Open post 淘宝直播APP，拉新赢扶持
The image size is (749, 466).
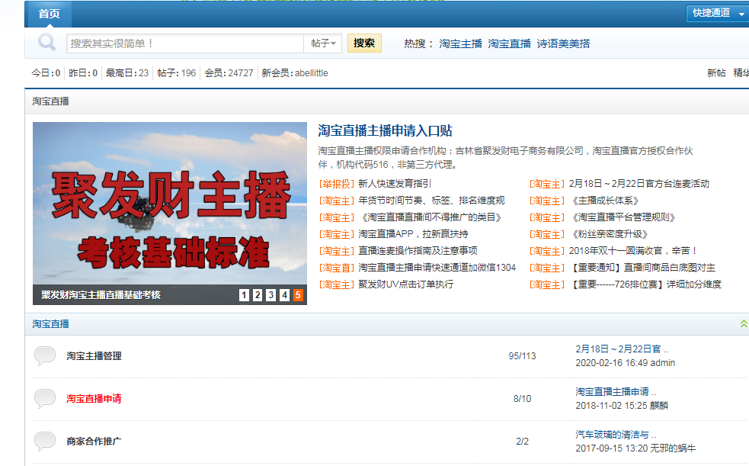(413, 234)
